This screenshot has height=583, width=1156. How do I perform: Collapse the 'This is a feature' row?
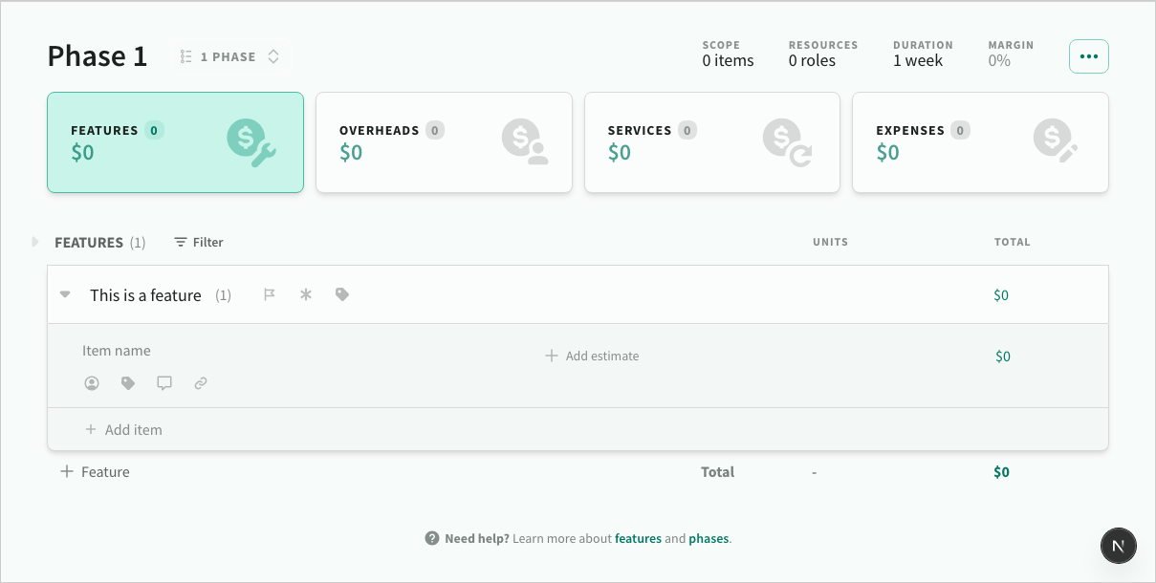click(x=65, y=295)
